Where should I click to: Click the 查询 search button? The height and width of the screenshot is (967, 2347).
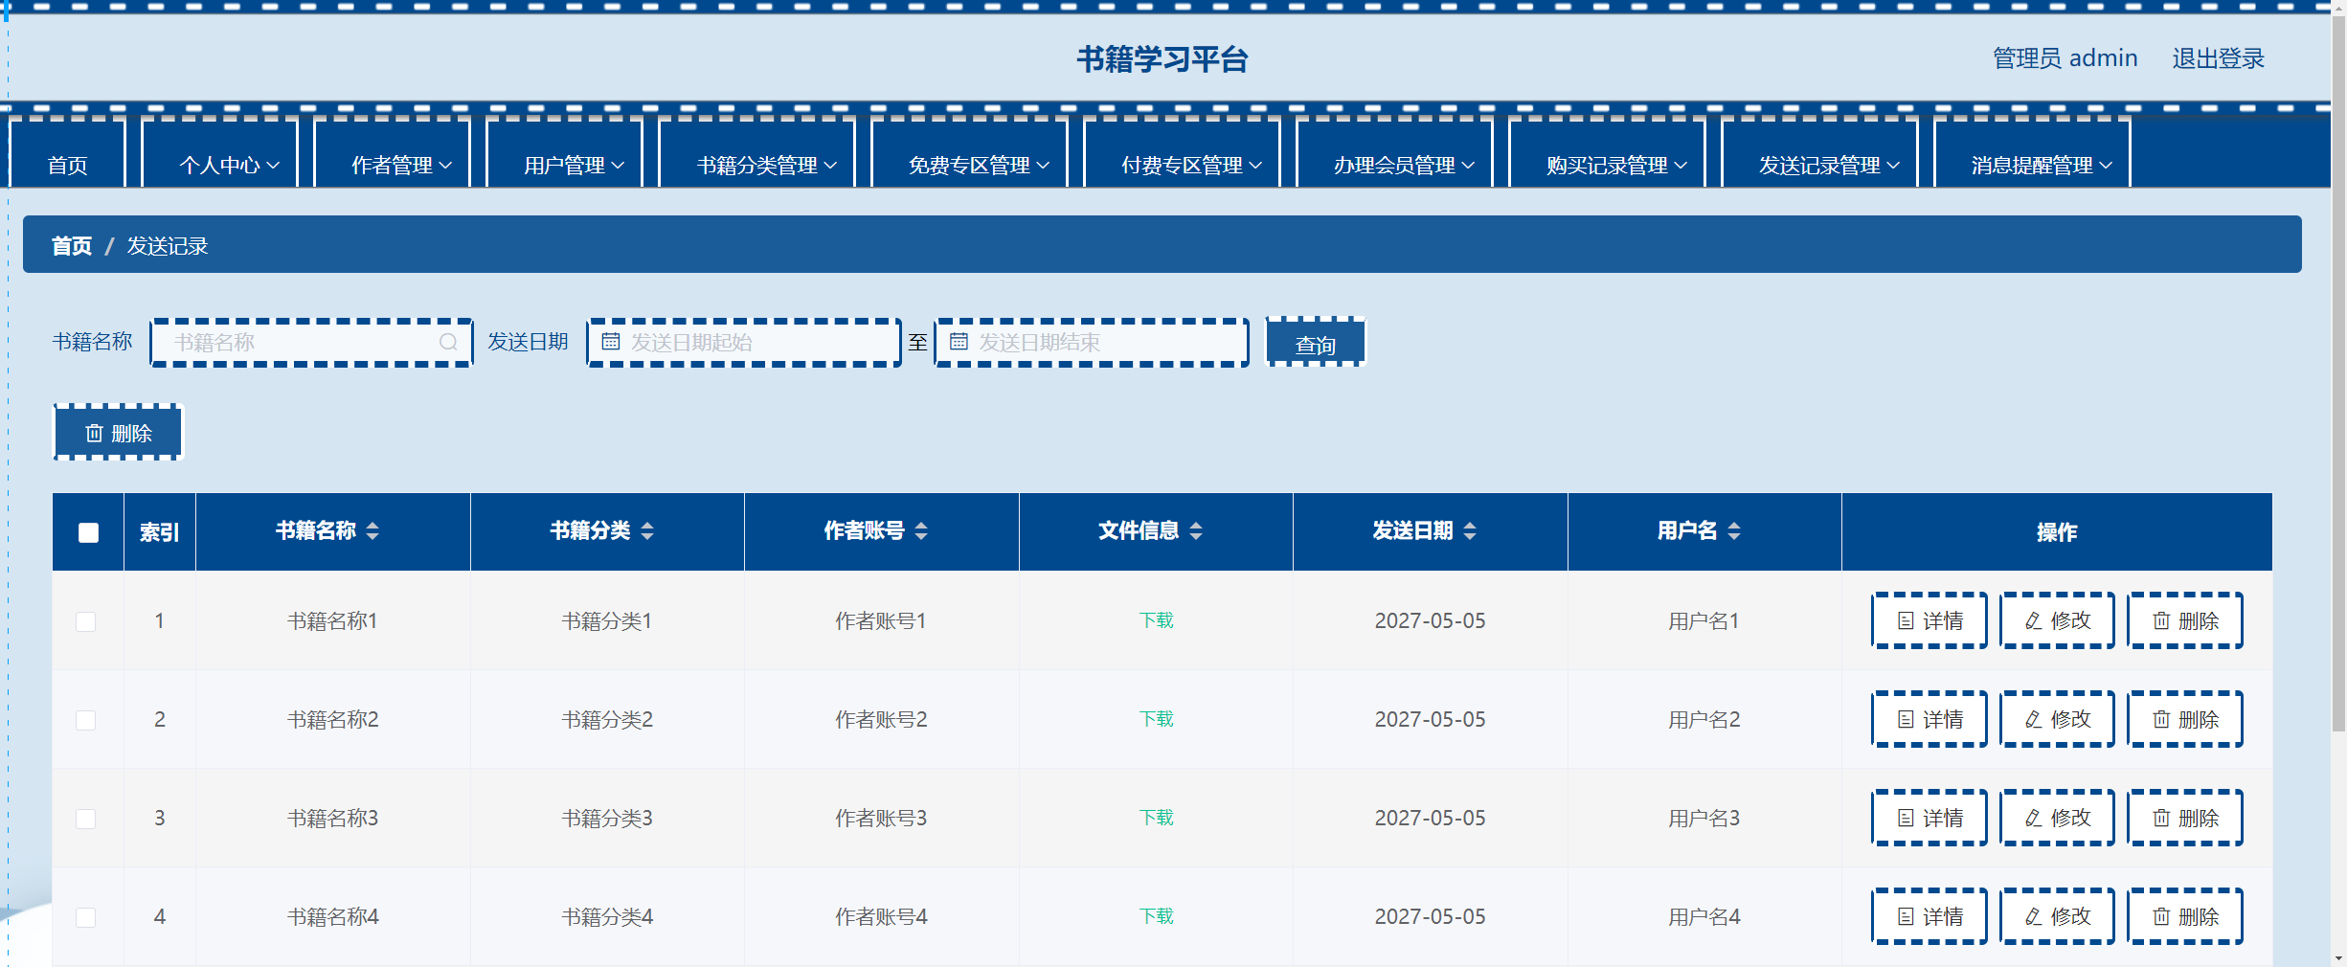tap(1315, 343)
